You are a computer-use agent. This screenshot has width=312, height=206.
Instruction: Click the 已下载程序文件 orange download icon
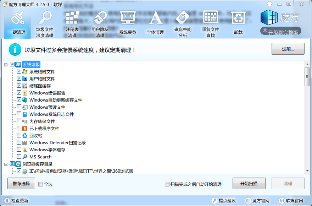pos(25,129)
